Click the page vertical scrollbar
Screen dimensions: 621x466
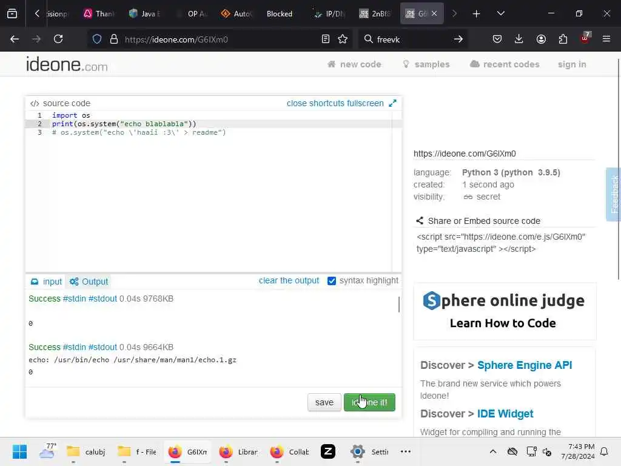[619, 169]
